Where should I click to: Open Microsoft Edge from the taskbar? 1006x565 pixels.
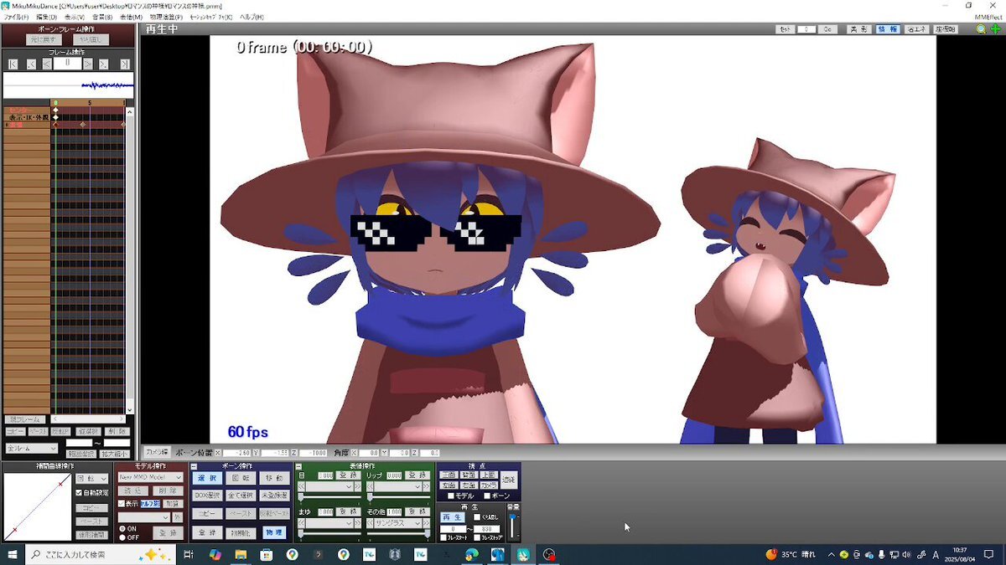[472, 554]
